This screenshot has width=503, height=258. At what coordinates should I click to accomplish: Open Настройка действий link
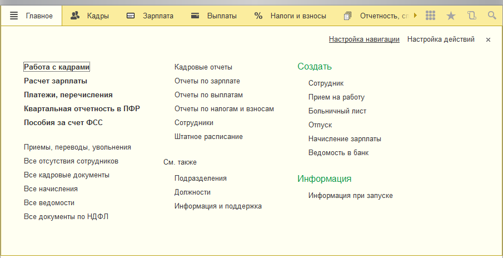click(441, 39)
